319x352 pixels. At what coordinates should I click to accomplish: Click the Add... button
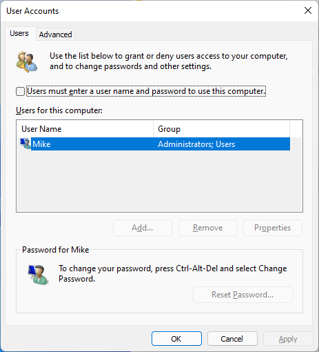143,228
